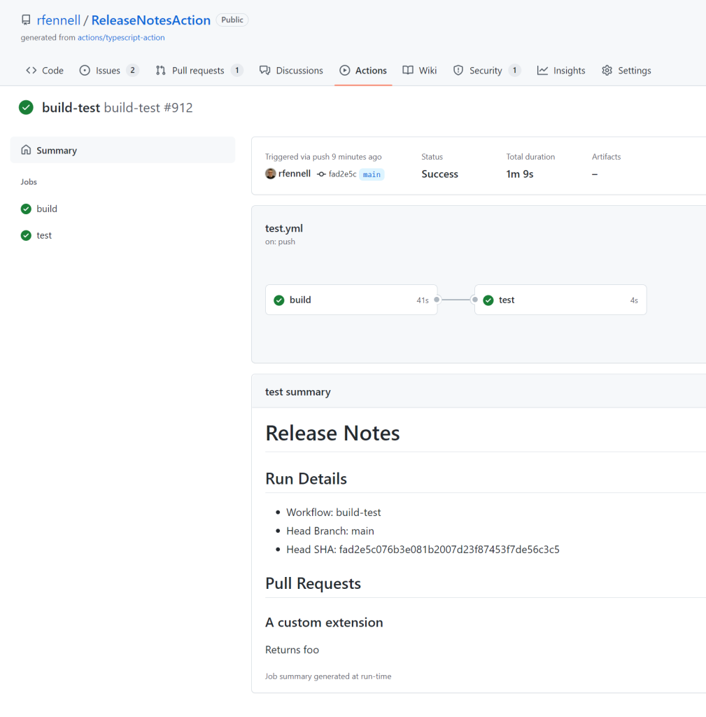Click the repository icon beside rfennell
This screenshot has width=706, height=717.
pos(26,20)
